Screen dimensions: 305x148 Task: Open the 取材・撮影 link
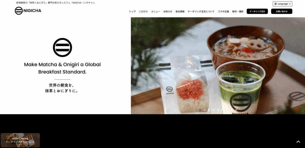click(238, 12)
